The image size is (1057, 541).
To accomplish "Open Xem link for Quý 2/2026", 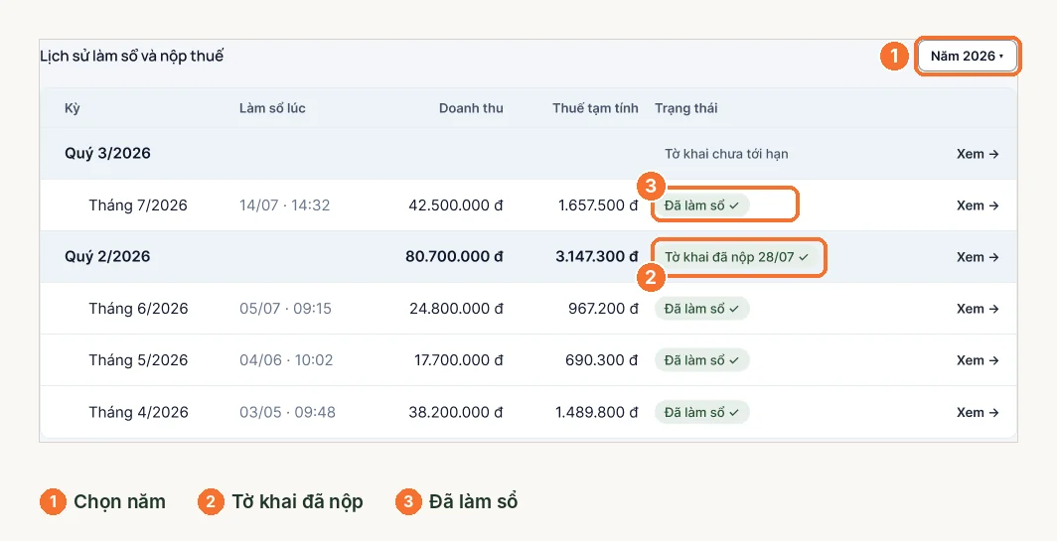I will 978,257.
